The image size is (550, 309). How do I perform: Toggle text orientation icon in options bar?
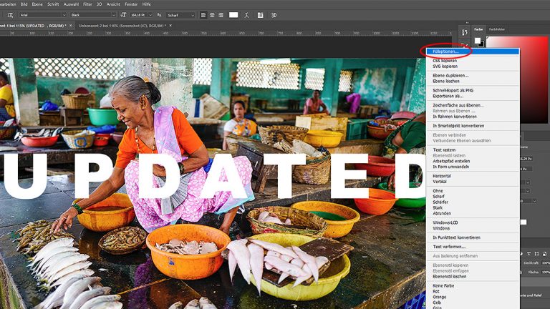10,15
